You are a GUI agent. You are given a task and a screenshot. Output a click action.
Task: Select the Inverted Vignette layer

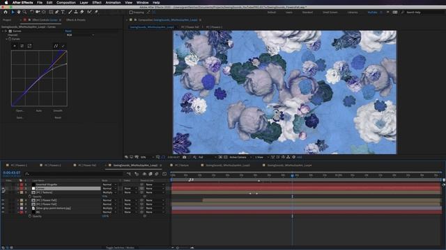(x=47, y=185)
